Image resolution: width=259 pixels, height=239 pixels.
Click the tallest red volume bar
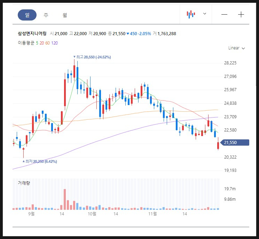point(65,199)
